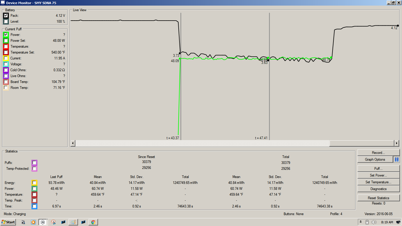Show hidden system tray icons

coord(361,222)
